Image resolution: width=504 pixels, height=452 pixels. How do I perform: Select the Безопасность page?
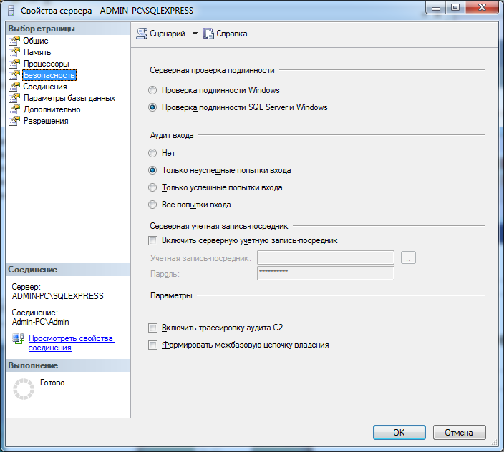click(x=49, y=75)
